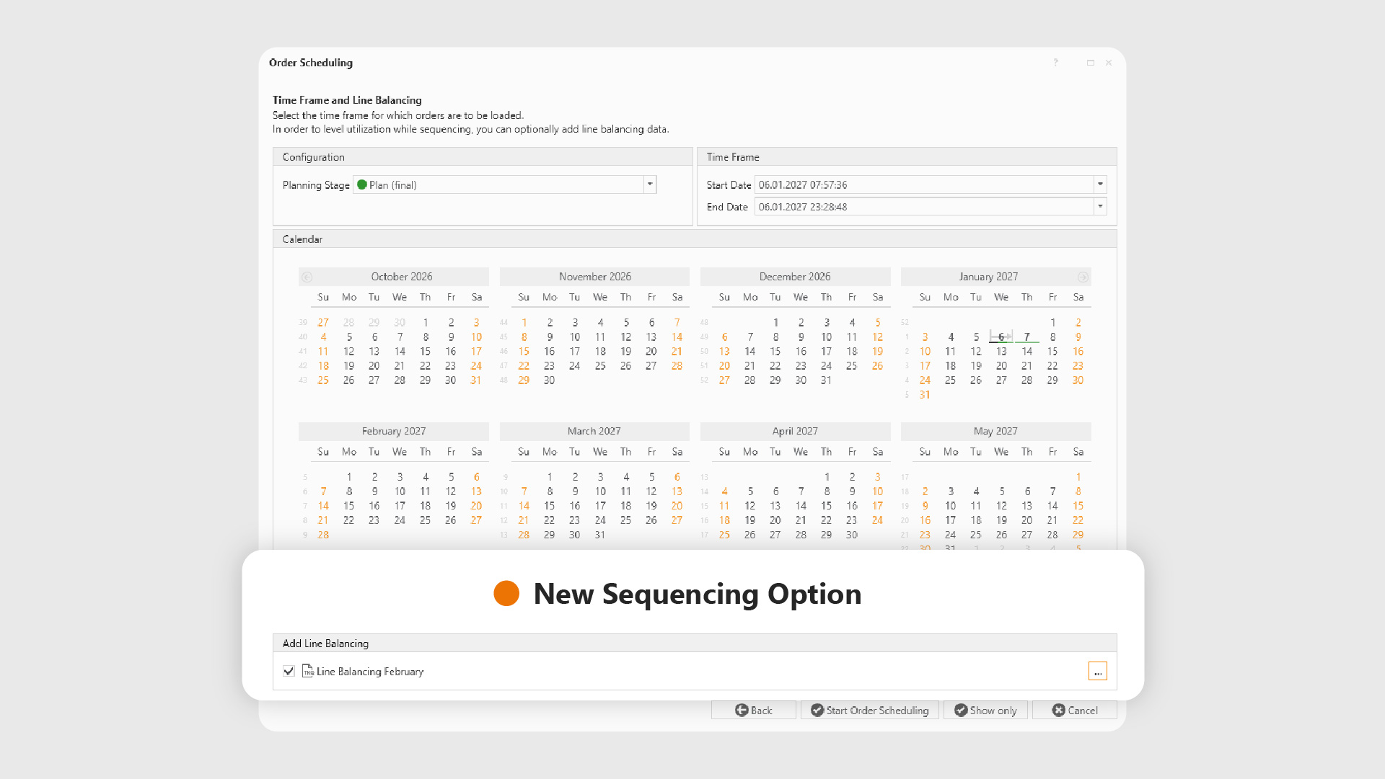Maximize the Order Scheduling window
Screen dimensions: 1385x779
point(1091,63)
